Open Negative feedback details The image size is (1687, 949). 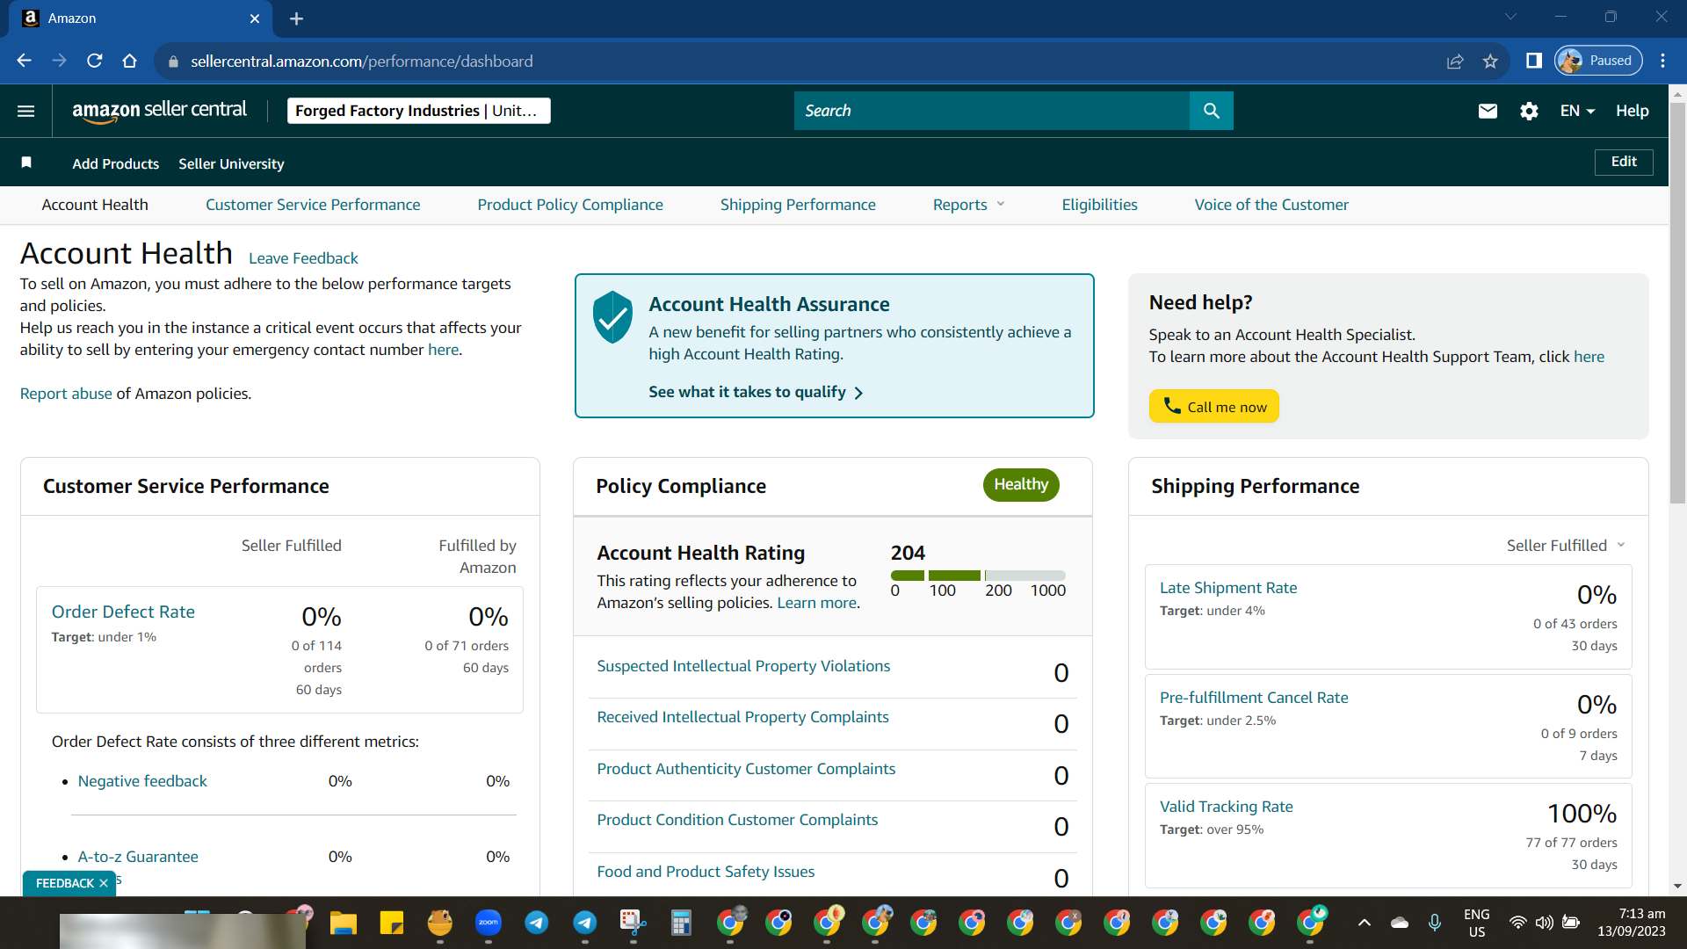tap(142, 781)
